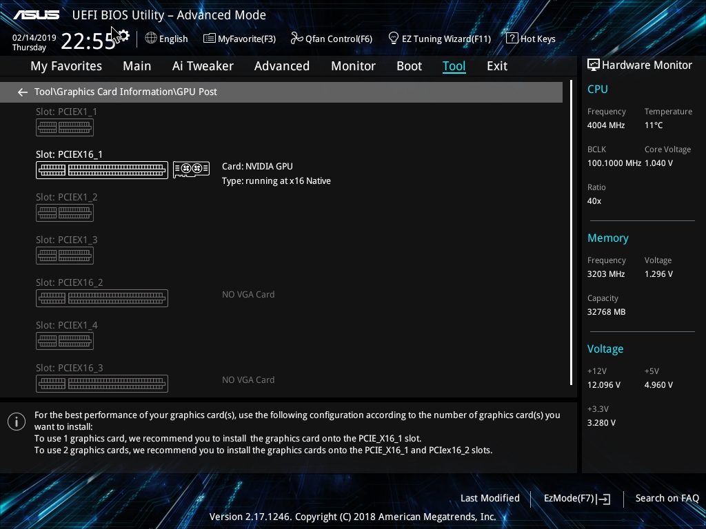Click Memory frequency value 3203 MHz

coord(606,274)
